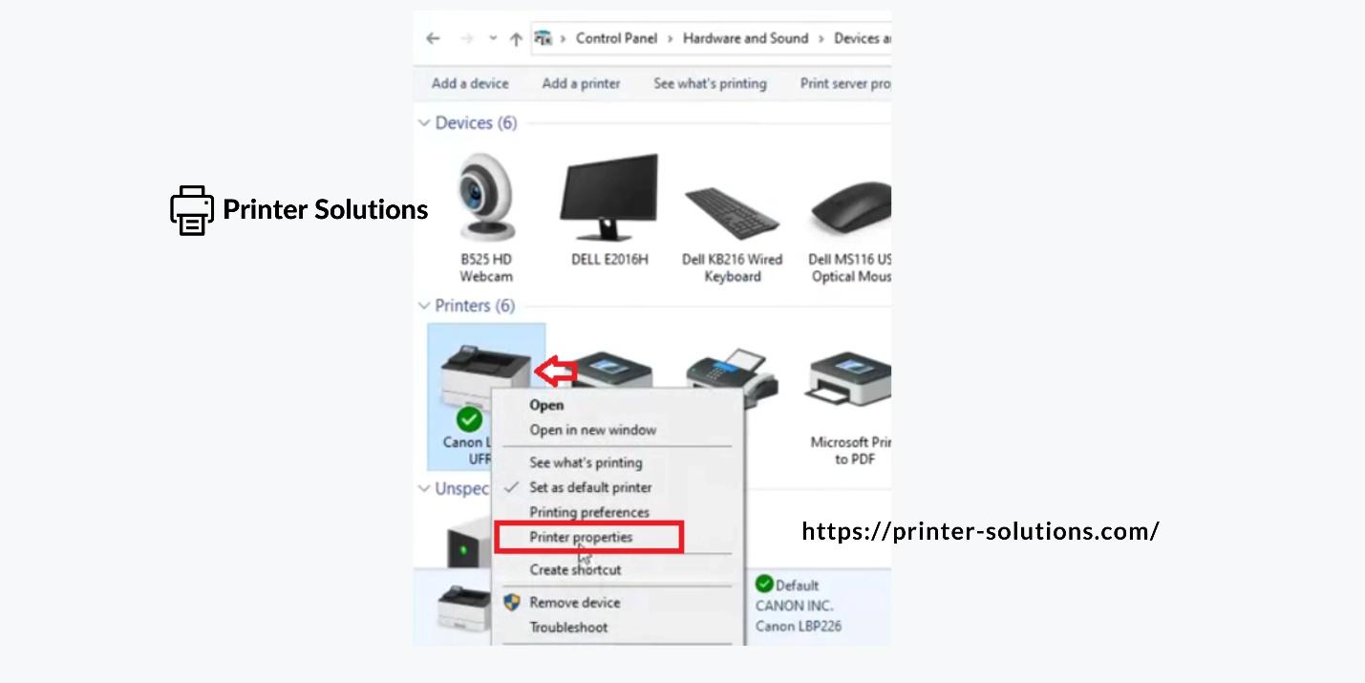
Task: Click Hardware and Sound in the breadcrumb
Action: [745, 38]
